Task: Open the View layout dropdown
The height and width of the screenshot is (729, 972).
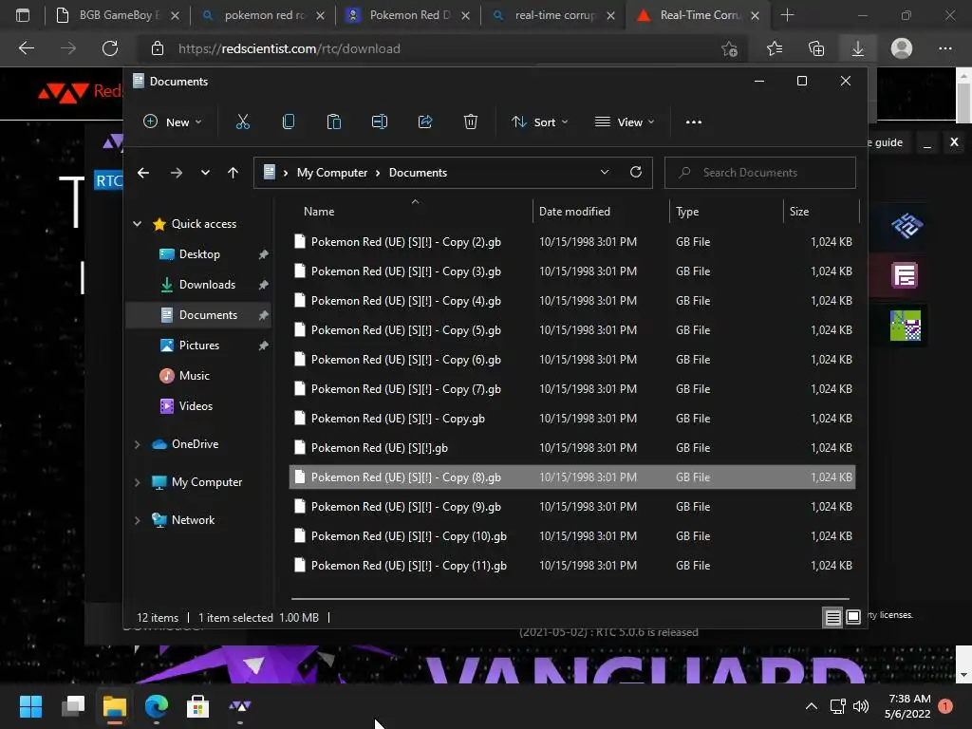Action: click(x=625, y=122)
